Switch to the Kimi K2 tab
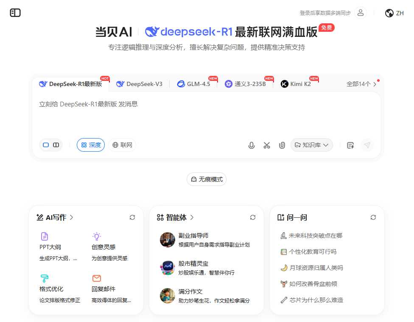The image size is (414, 322). tap(296, 84)
